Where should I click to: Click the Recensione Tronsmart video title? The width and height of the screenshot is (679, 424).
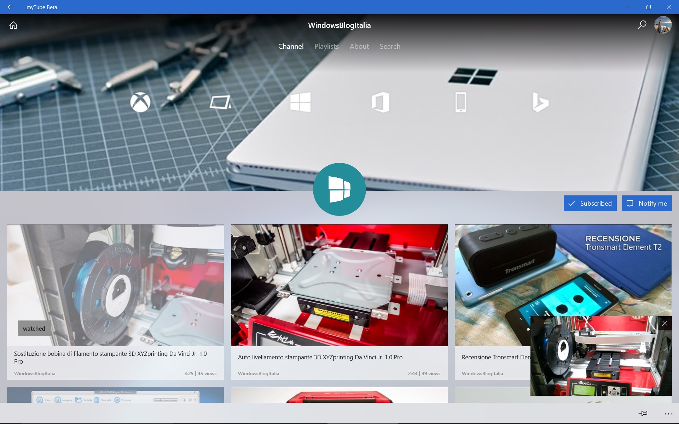point(496,357)
